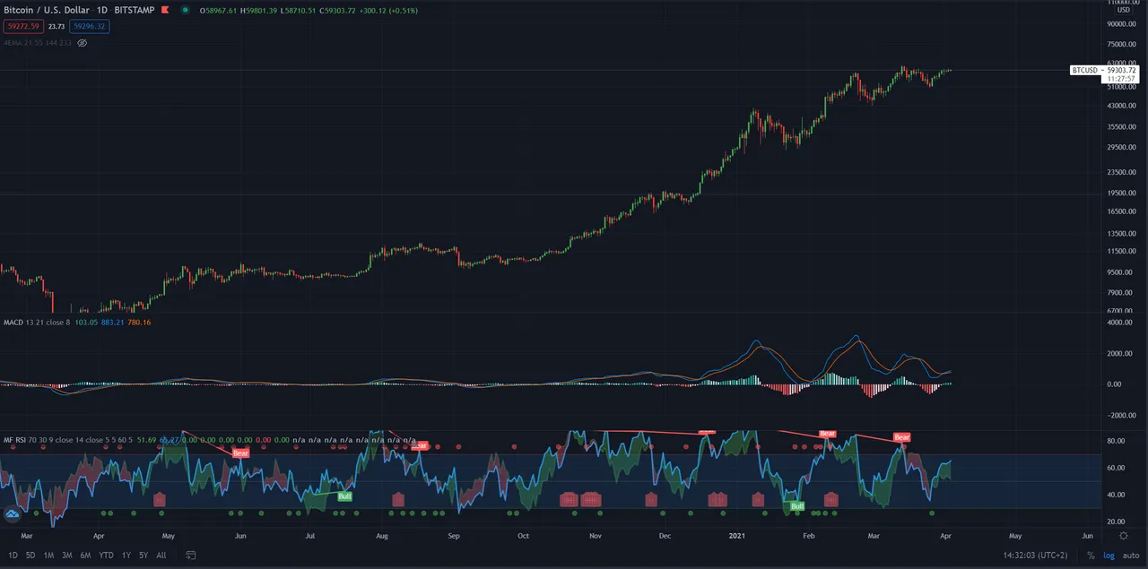Toggle percent scale button
Viewport: 1148px width, 569px height.
(1091, 556)
